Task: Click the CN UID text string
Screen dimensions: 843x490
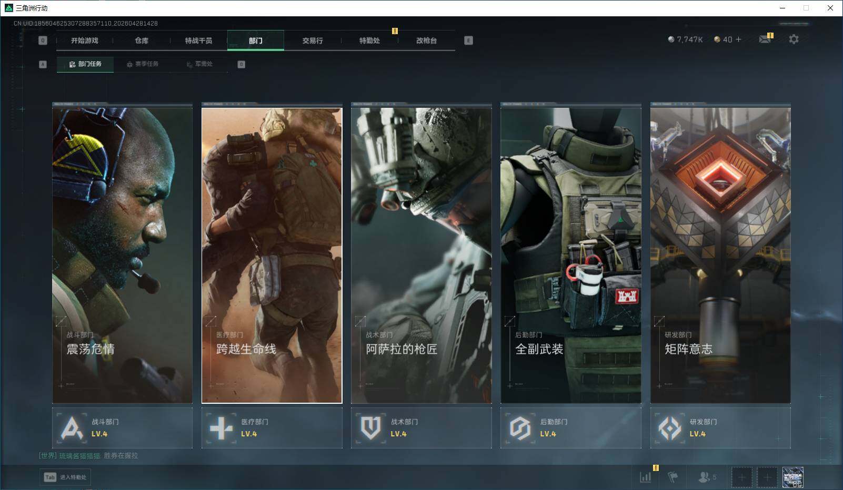Action: click(x=86, y=23)
